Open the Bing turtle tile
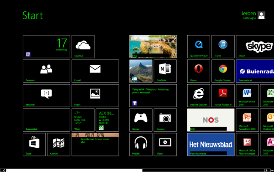 coord(153,47)
